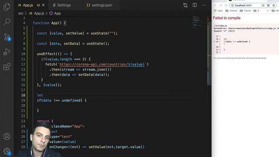Place cursor on 'let' at line 18
Viewport: 279px width, 157px height.
pos(40,95)
